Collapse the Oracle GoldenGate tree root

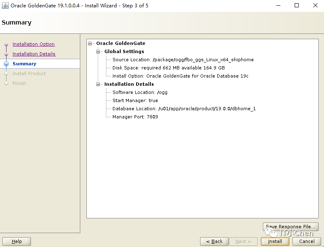click(x=90, y=43)
